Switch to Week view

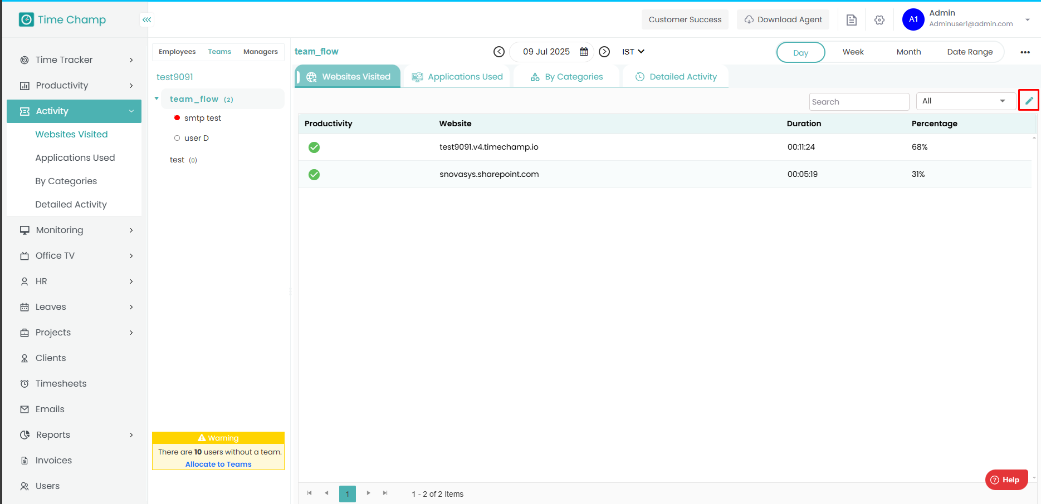[x=853, y=52]
